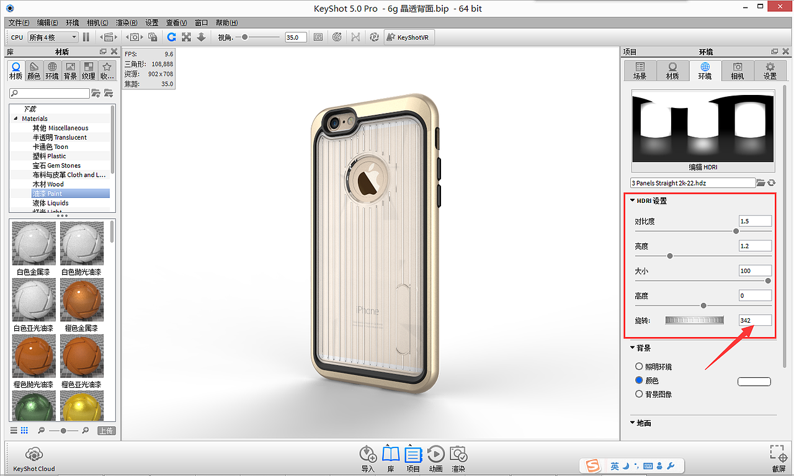Select the 橙色金属漆 material thumbnail

83,300
